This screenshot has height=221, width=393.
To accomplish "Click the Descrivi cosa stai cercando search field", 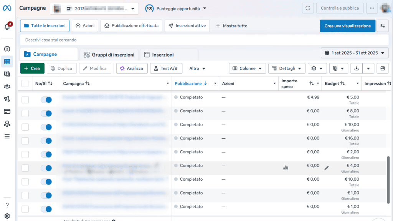I will tap(204, 40).
